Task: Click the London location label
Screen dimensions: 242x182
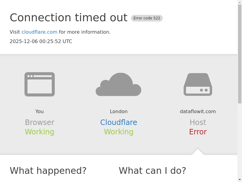Action: 119,112
